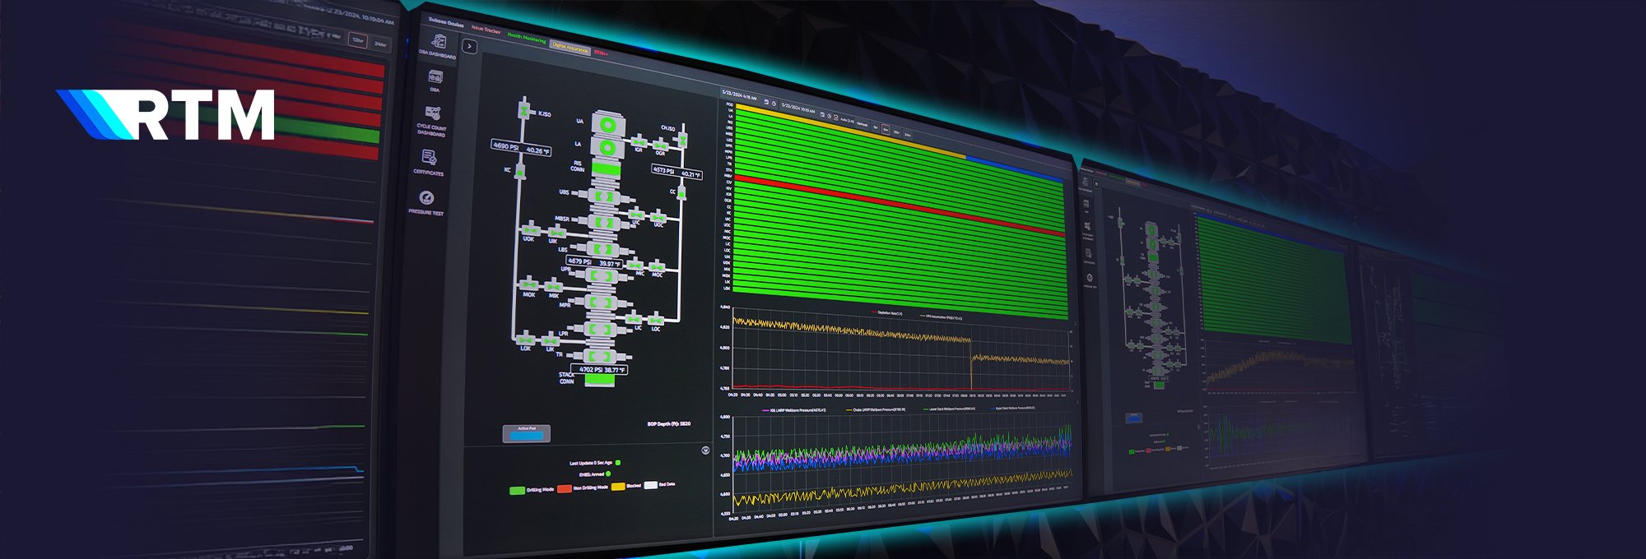Viewport: 1646px width, 559px height.
Task: Click the RIS CONN riser connector
Action: [606, 169]
